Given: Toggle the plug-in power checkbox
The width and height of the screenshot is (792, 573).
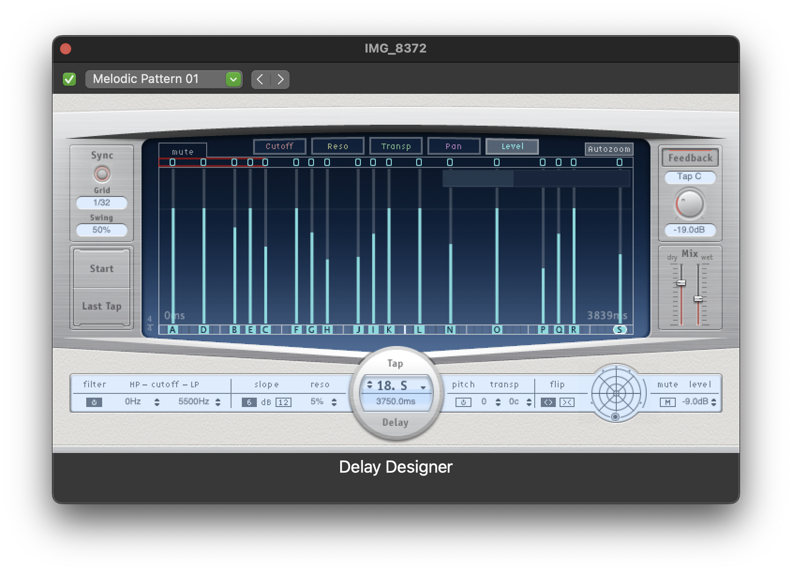Looking at the screenshot, I should tap(69, 79).
